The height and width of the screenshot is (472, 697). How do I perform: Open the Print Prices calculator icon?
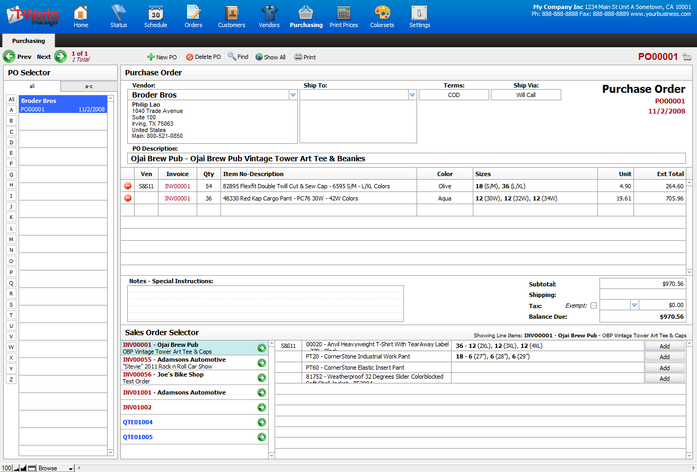344,12
